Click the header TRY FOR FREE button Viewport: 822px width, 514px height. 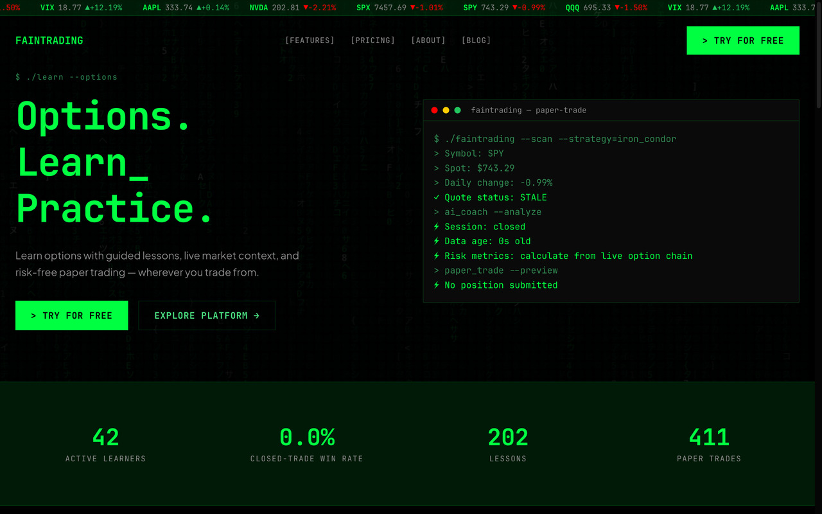click(743, 40)
